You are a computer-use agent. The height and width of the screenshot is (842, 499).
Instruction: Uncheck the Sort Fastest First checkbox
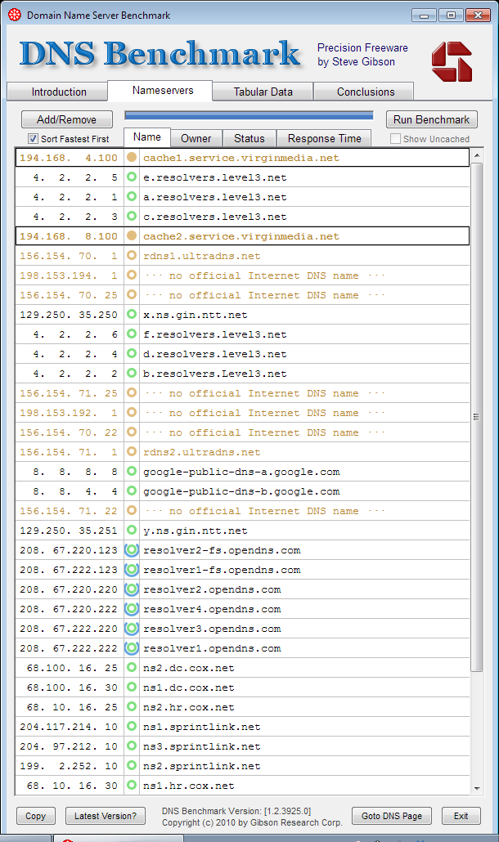click(x=34, y=138)
